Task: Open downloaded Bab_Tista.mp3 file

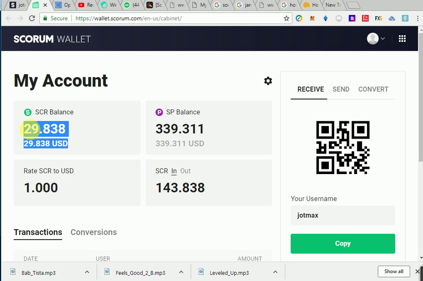Action: [39, 273]
